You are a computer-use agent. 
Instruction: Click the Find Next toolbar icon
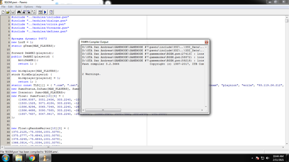tap(24, 12)
